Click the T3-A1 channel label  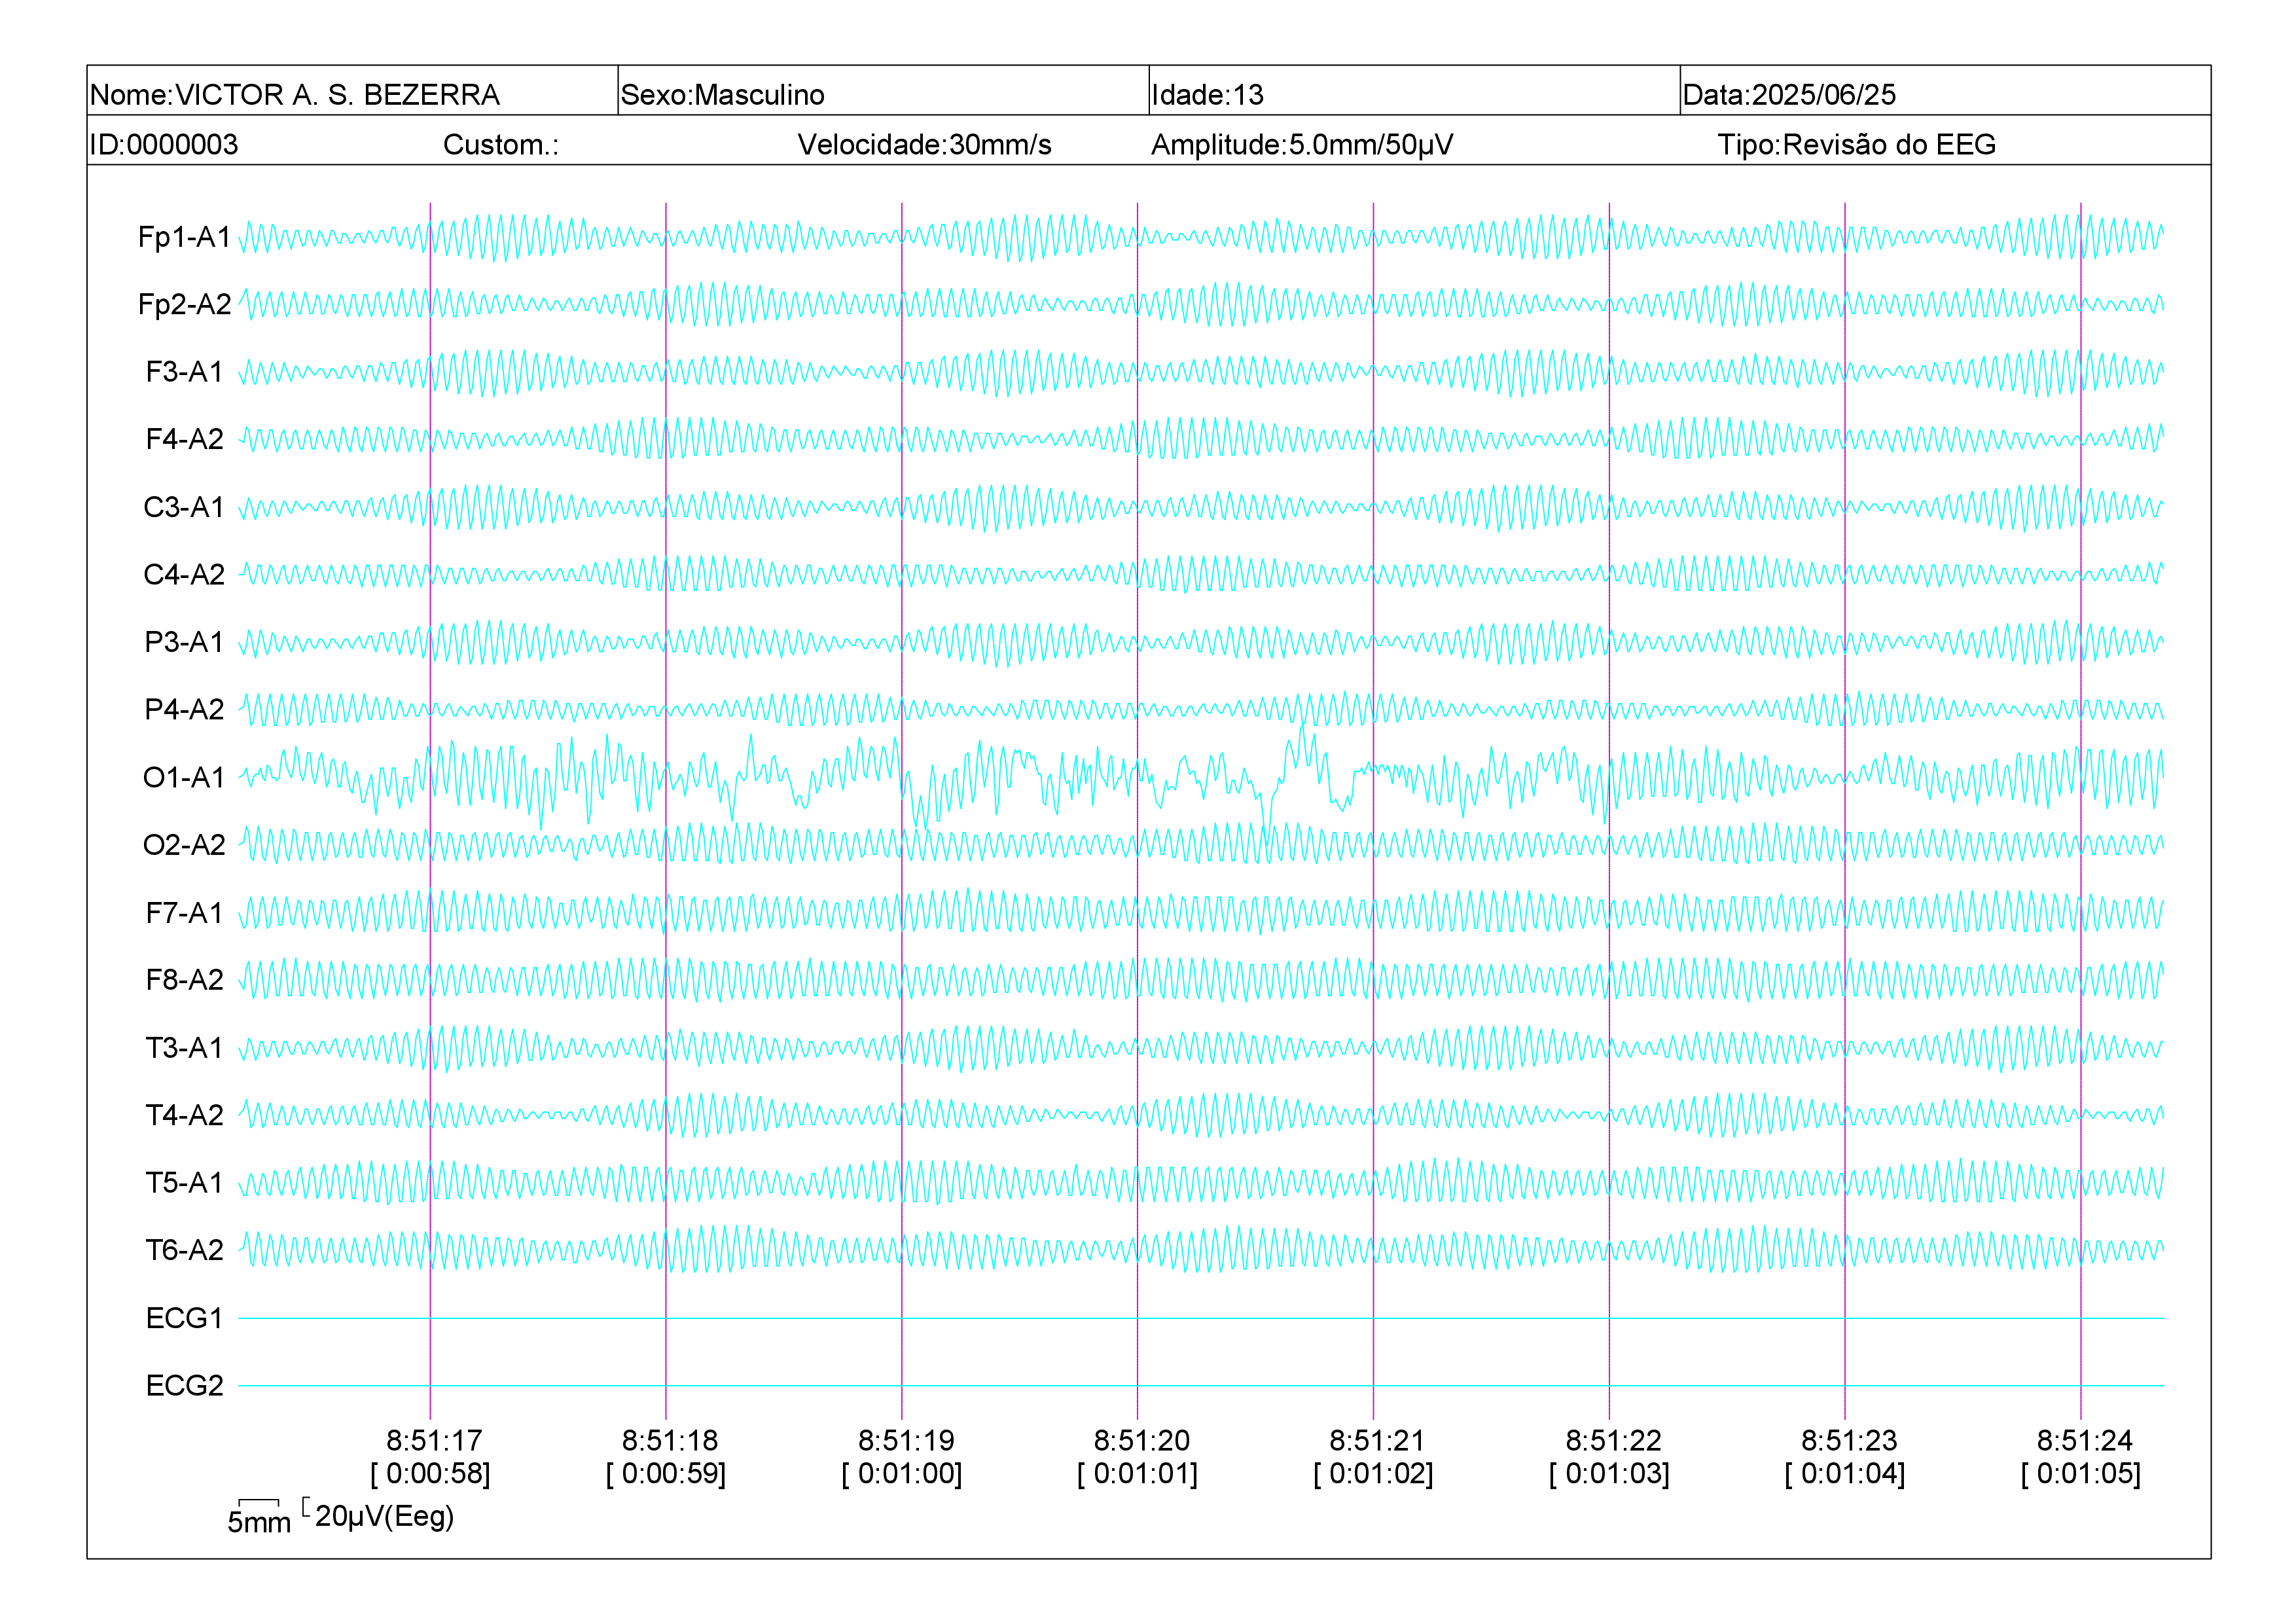tap(185, 1048)
